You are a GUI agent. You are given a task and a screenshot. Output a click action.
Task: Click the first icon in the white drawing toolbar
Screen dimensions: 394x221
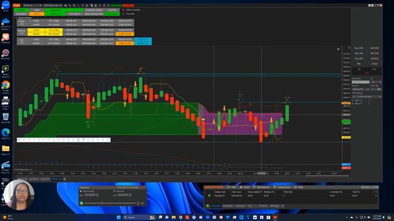19,140
